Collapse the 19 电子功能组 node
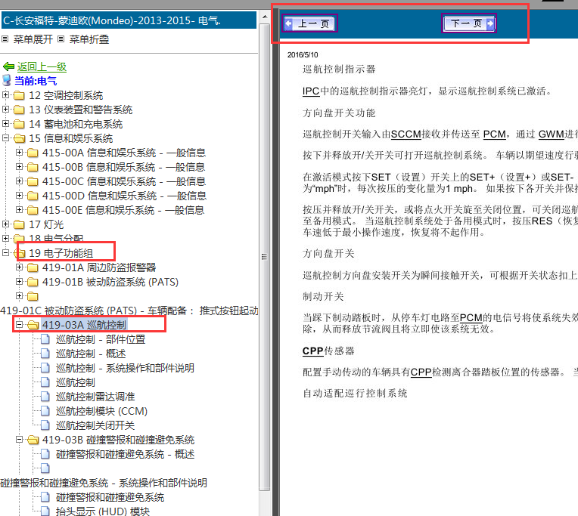 5,253
